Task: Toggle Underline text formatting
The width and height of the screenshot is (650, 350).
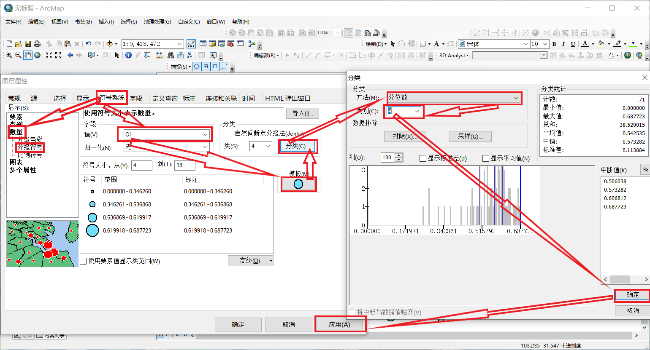Action: (x=573, y=44)
